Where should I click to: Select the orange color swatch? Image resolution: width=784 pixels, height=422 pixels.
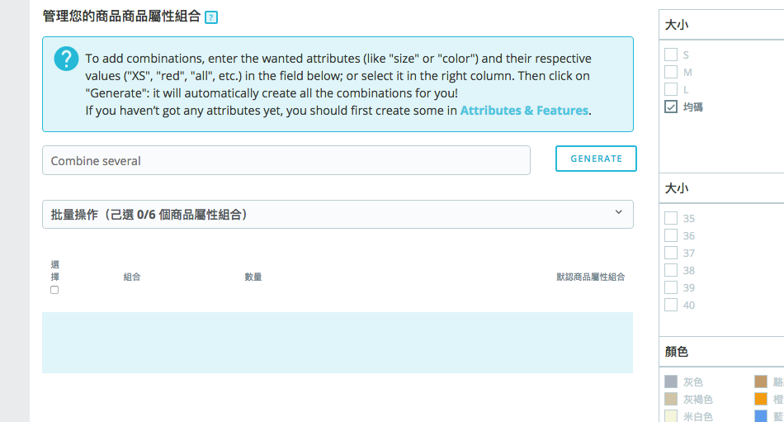point(761,399)
